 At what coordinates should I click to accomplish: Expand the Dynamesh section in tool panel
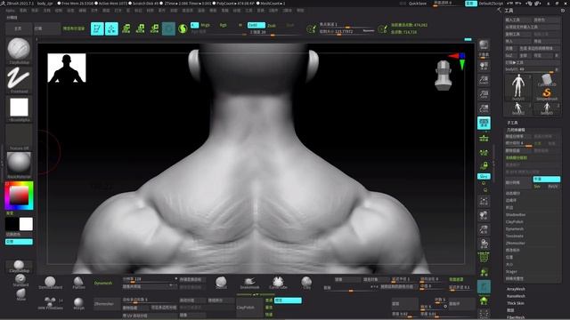[515, 229]
